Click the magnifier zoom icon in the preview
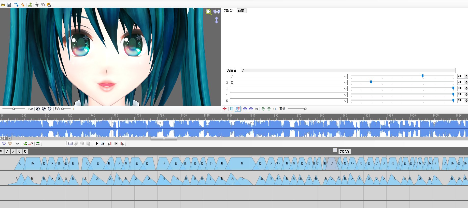The image size is (468, 208). 209,12
